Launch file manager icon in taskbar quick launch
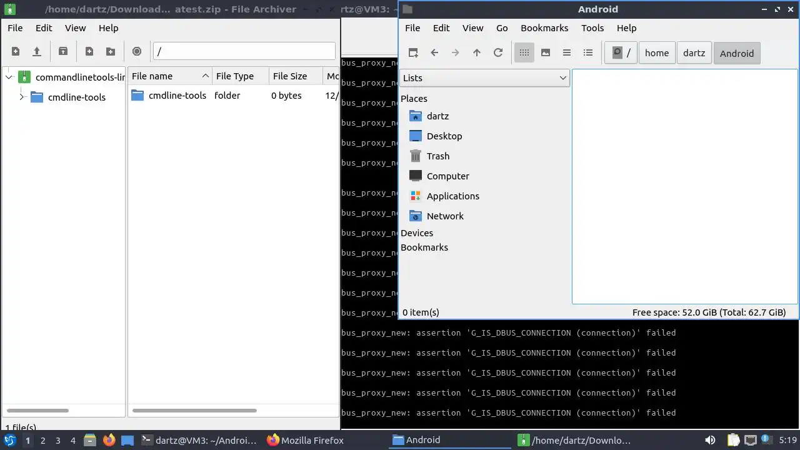The height and width of the screenshot is (450, 800). pyautogui.click(x=89, y=440)
